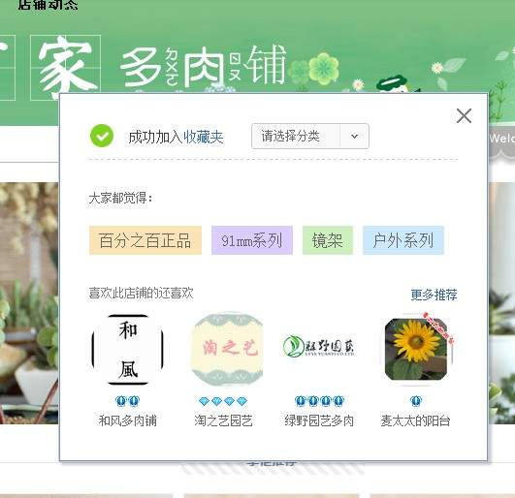Open the 绿野园艺 shop logo
Viewport: 515px width, 498px height.
(318, 346)
